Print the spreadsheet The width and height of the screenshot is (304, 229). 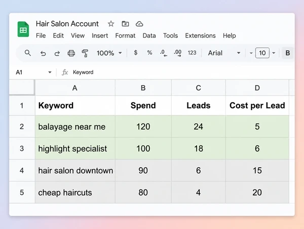coord(71,53)
